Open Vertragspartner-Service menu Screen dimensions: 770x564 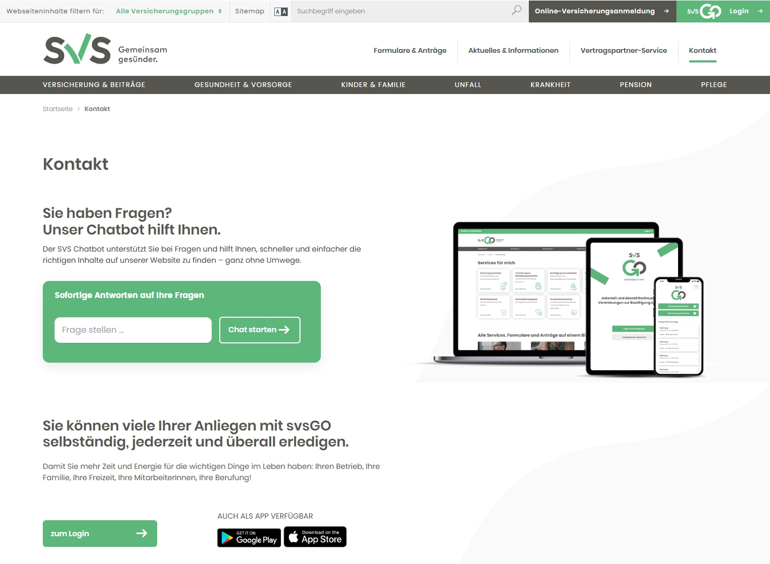(x=624, y=51)
